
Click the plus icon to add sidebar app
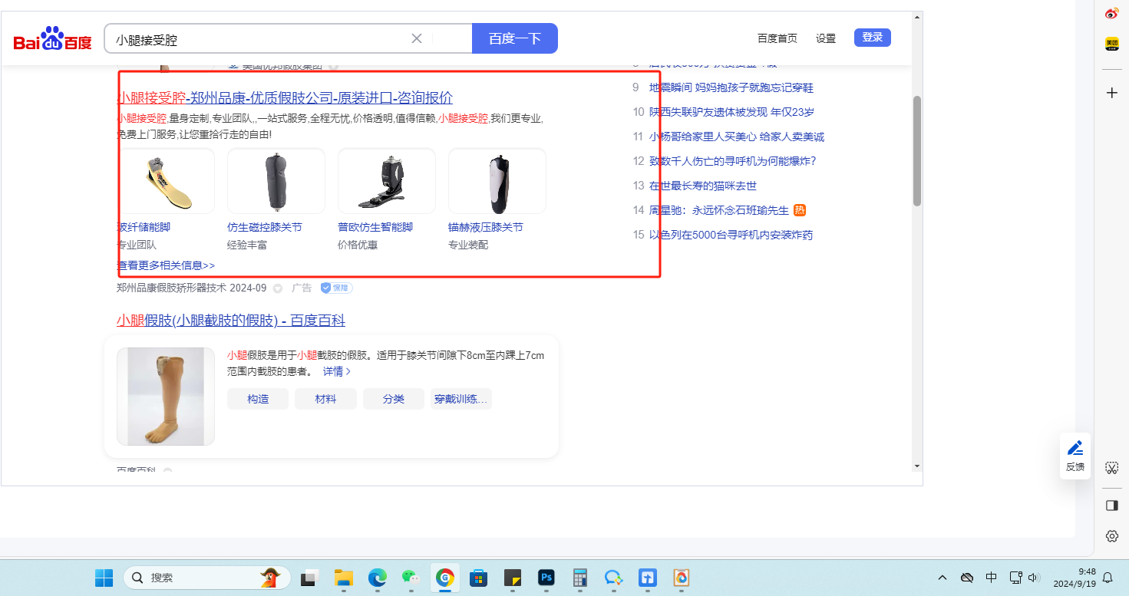point(1112,93)
